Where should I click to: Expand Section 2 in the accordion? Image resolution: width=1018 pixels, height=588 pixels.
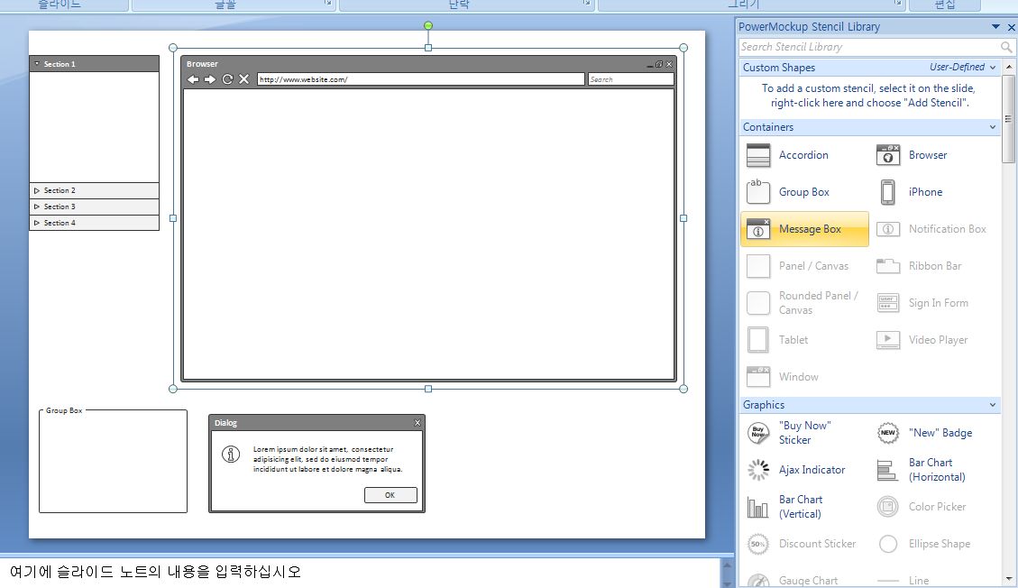37,190
